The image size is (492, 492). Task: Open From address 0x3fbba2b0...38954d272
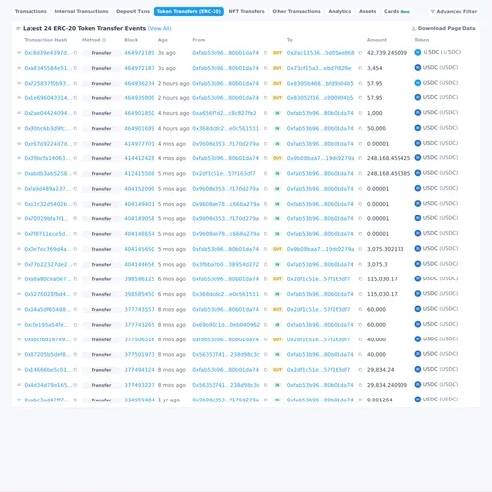tap(225, 264)
